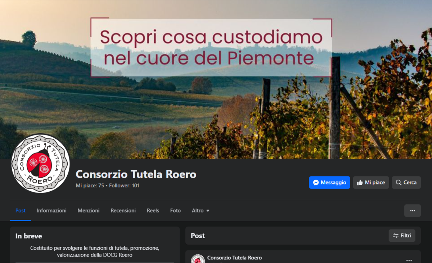Open Filtri post filters
Viewport: 432px width, 263px height.
[x=402, y=236]
